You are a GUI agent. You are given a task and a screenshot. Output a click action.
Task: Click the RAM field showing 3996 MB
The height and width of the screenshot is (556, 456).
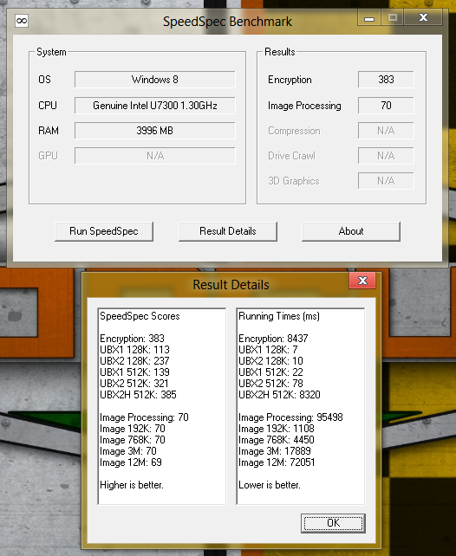[x=154, y=131]
